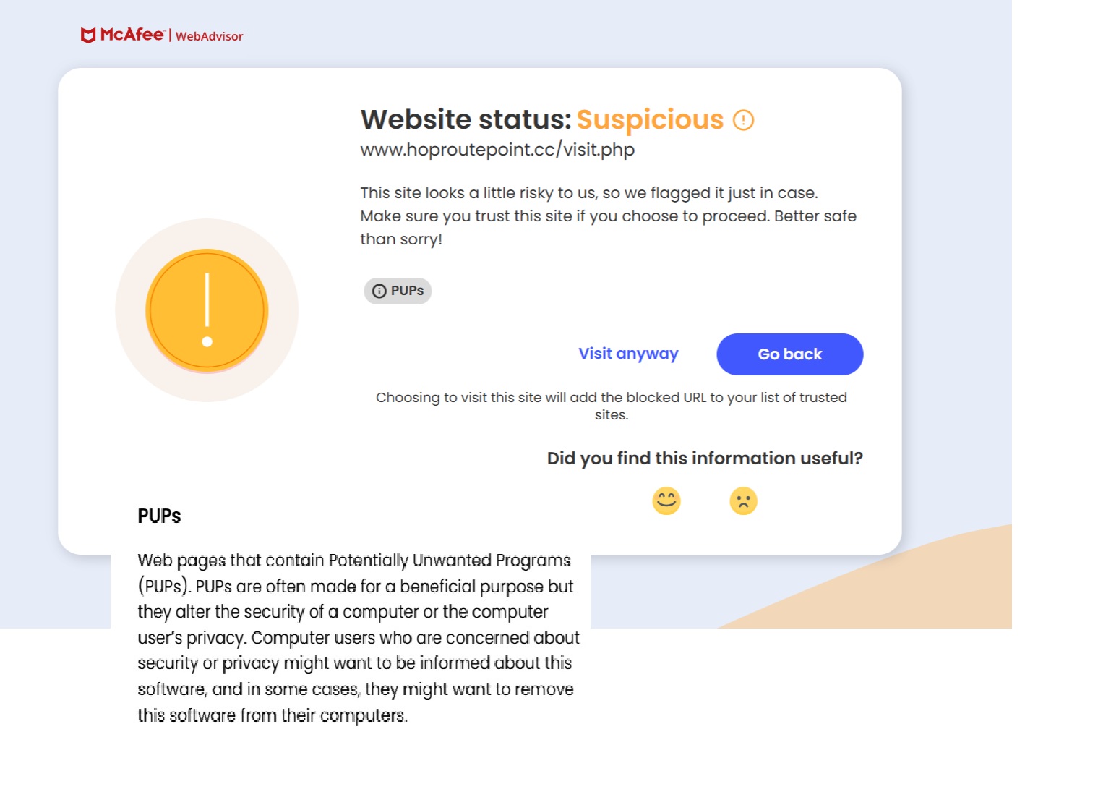Click the Website status heading text
Viewport: 1098px width, 805px height.
466,119
